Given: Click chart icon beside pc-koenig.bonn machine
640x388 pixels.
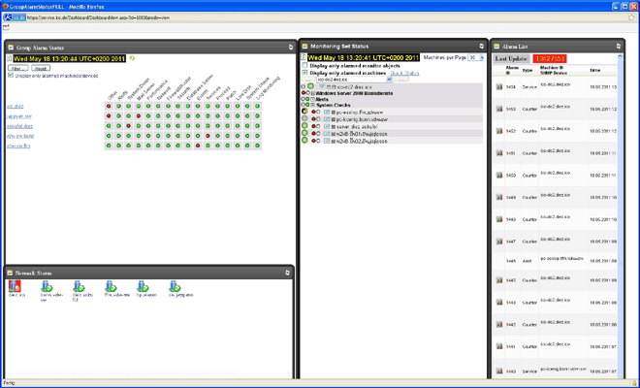Looking at the screenshot, I should click(327, 119).
